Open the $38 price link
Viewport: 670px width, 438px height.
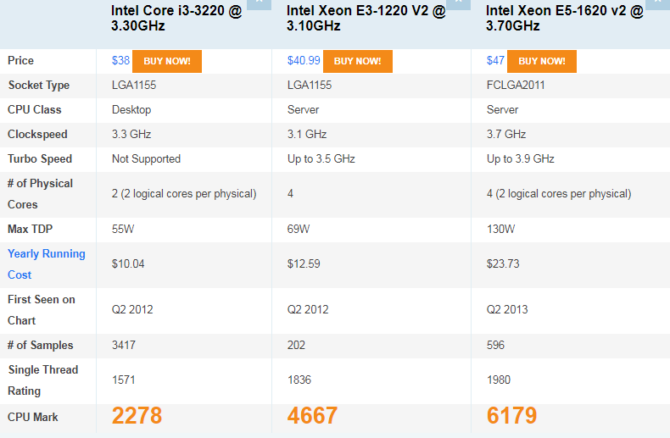(120, 61)
